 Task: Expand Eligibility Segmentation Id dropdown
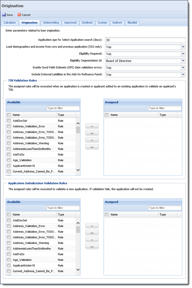(x=183, y=61)
